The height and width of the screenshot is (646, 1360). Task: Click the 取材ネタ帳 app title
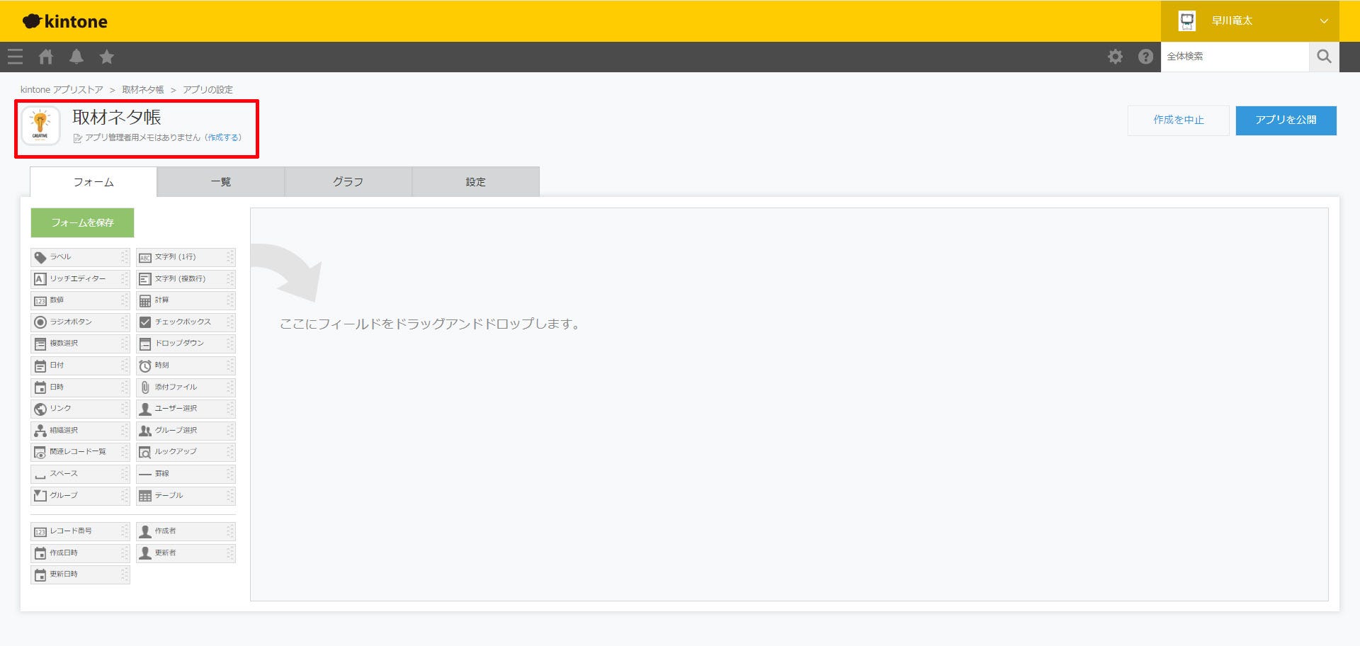117,117
